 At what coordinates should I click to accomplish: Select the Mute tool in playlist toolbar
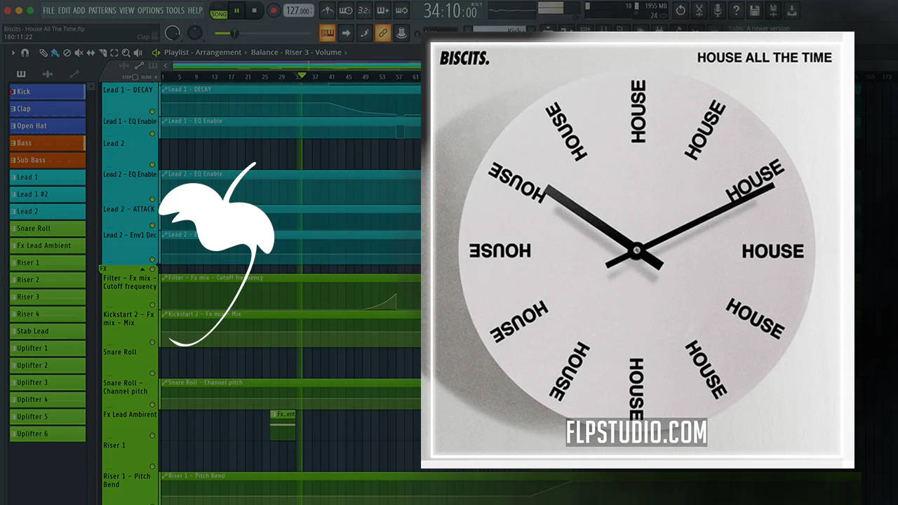point(79,53)
